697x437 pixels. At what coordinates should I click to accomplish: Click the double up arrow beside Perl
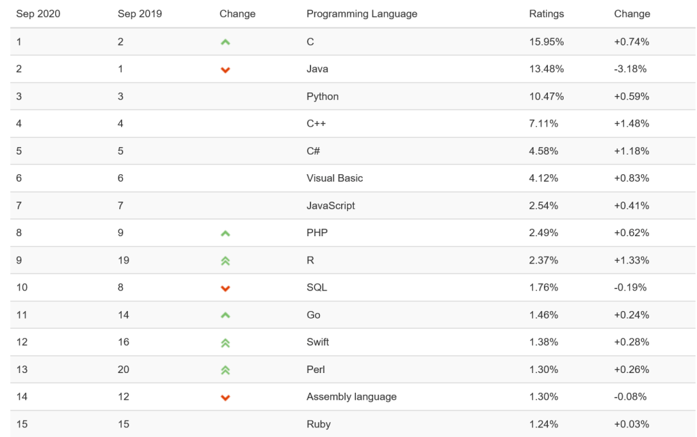(x=225, y=370)
